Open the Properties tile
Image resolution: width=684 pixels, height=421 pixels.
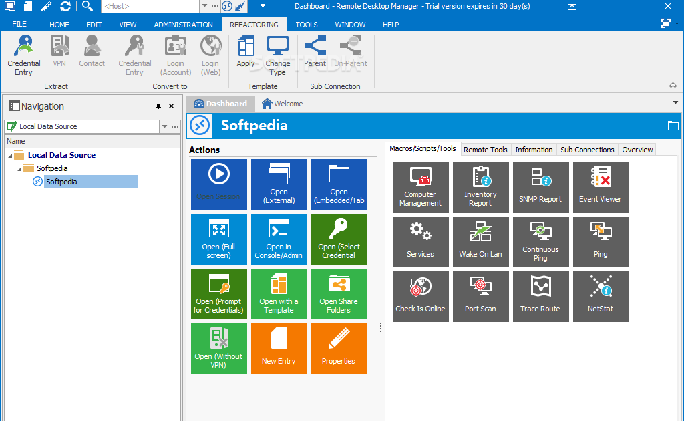coord(339,349)
